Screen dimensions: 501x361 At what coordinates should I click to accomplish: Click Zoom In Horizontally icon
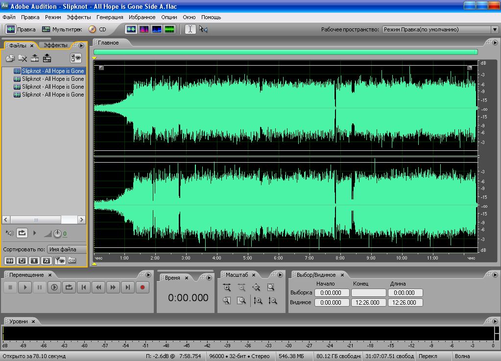(226, 288)
